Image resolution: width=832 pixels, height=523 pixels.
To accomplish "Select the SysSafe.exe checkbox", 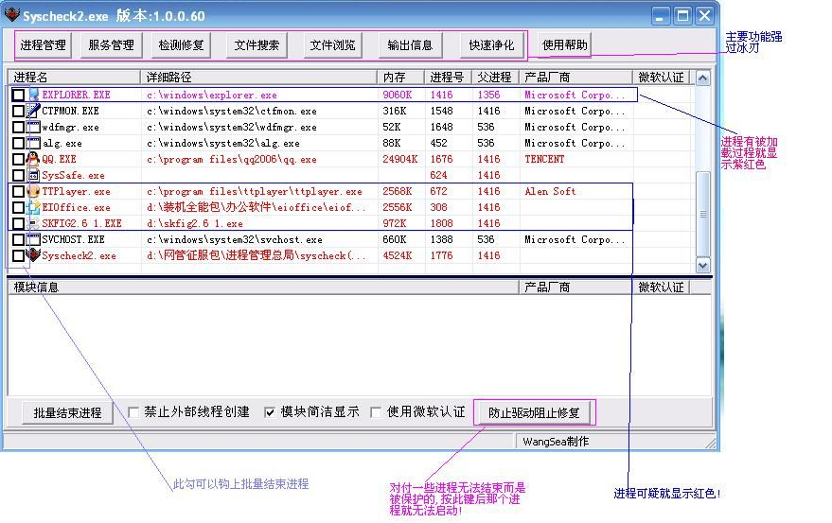I will point(18,175).
